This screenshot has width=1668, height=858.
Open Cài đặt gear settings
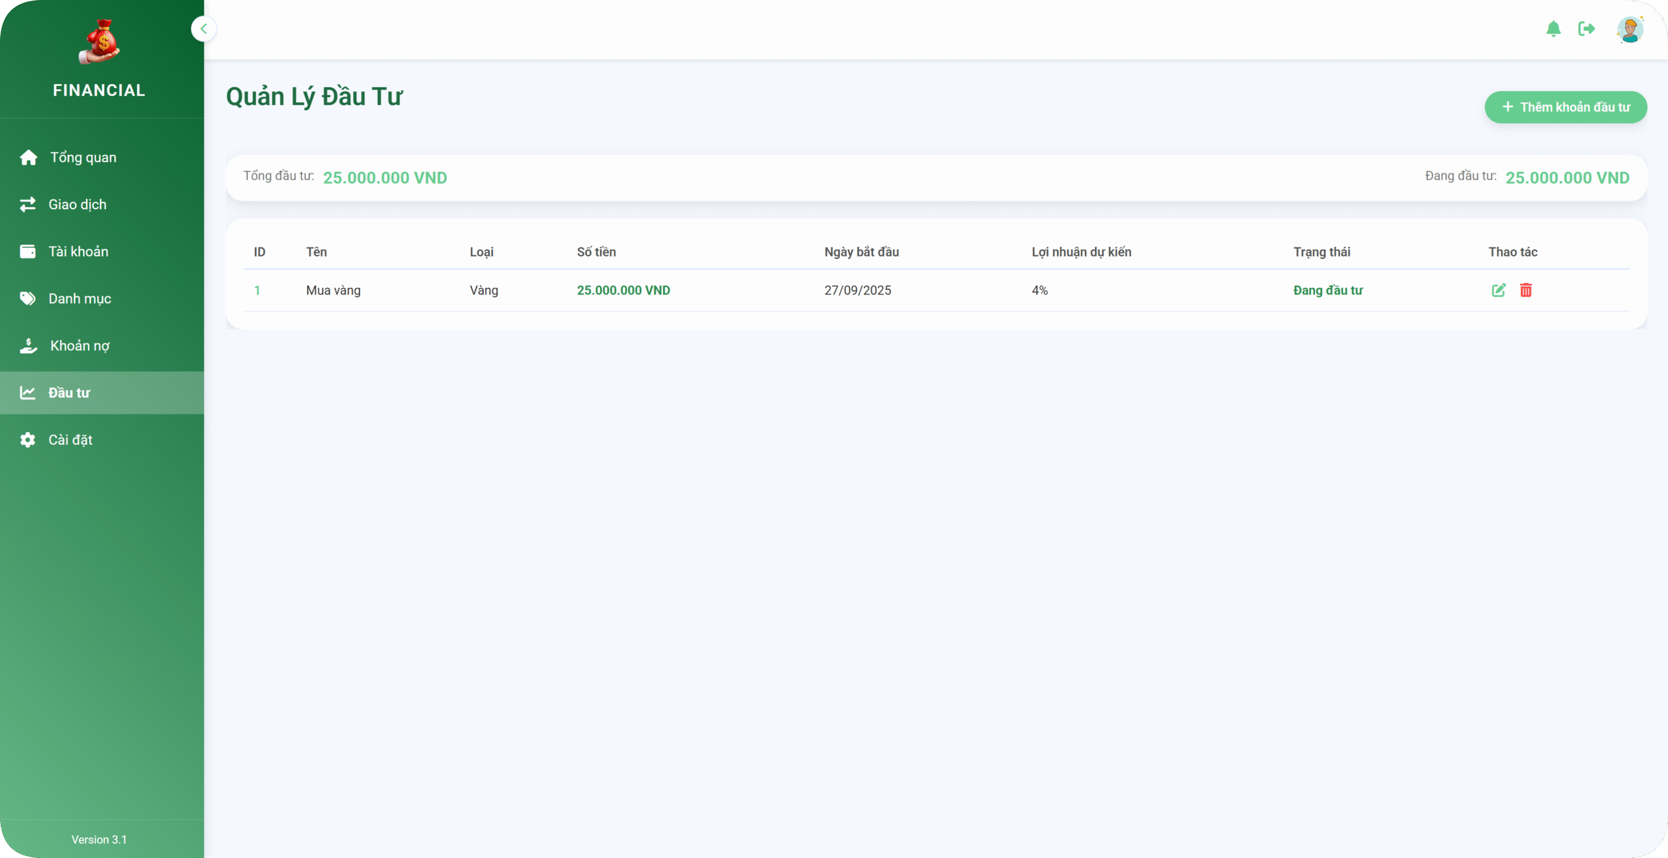[x=28, y=440]
